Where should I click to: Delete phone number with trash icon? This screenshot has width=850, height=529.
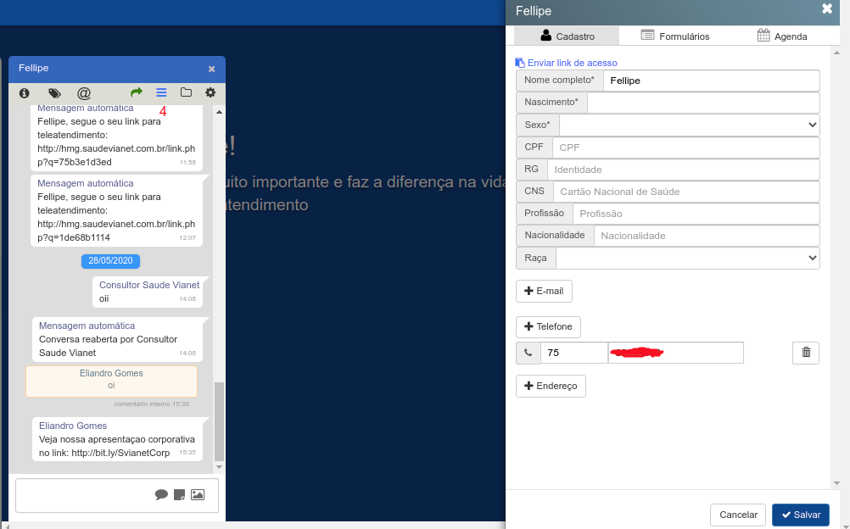coord(806,353)
